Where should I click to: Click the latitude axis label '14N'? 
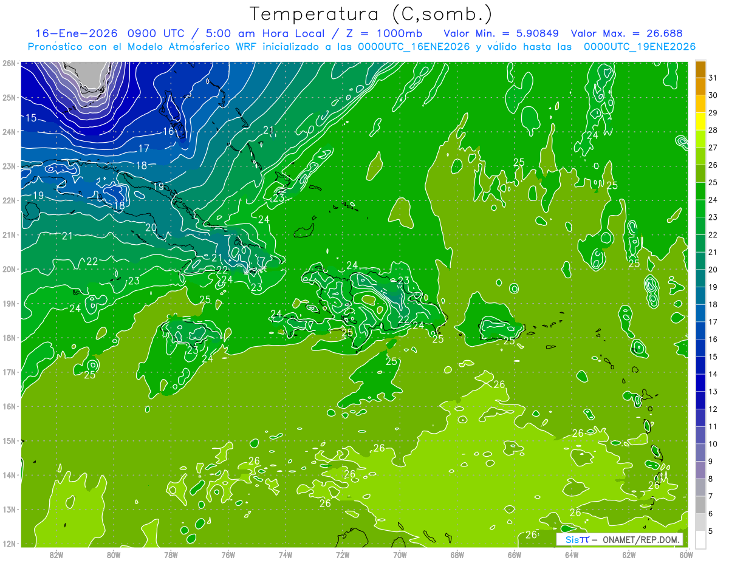coord(9,474)
